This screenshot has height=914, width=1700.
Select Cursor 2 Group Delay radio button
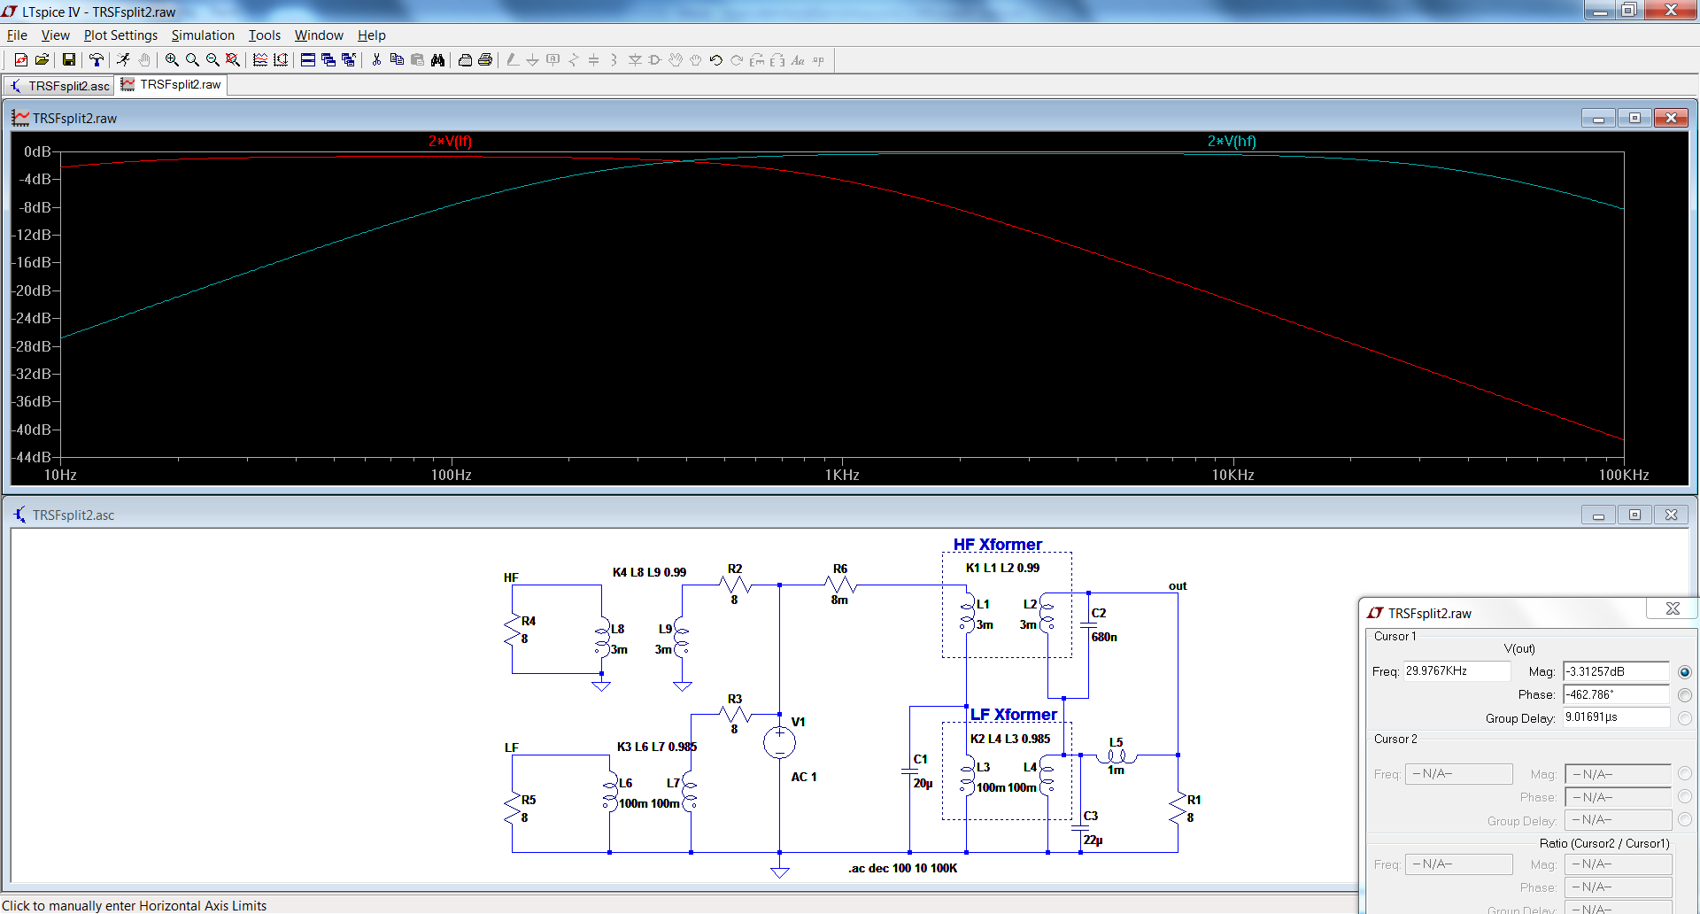[1685, 820]
